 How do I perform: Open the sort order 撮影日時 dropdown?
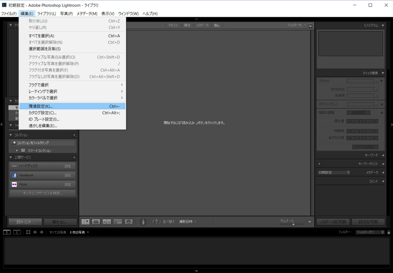click(188, 222)
